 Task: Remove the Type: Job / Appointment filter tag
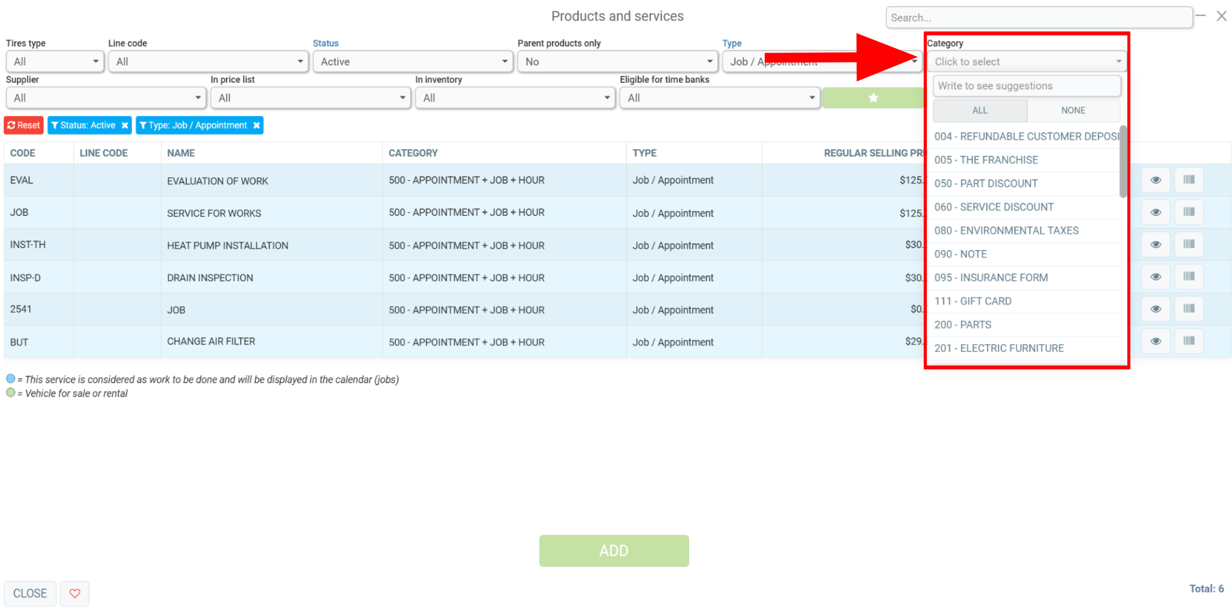click(x=256, y=126)
